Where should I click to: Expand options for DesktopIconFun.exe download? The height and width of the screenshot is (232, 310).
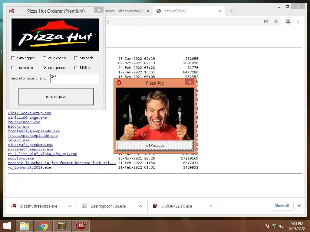tap(140, 206)
